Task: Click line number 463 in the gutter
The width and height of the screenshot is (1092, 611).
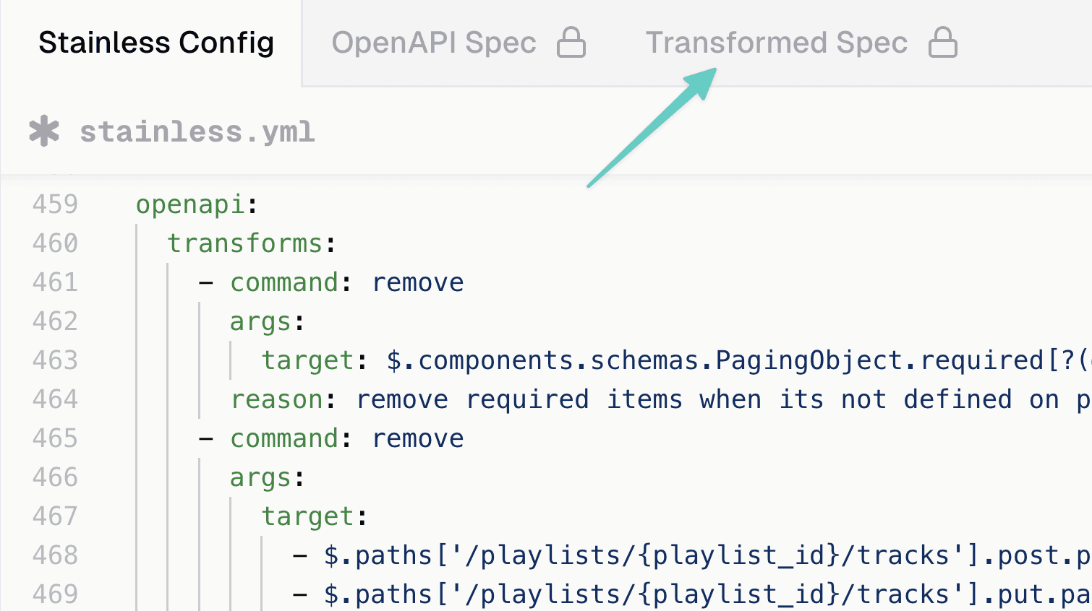Action: click(x=55, y=360)
